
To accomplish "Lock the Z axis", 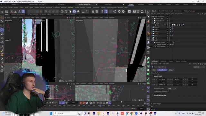I will 19,12.
